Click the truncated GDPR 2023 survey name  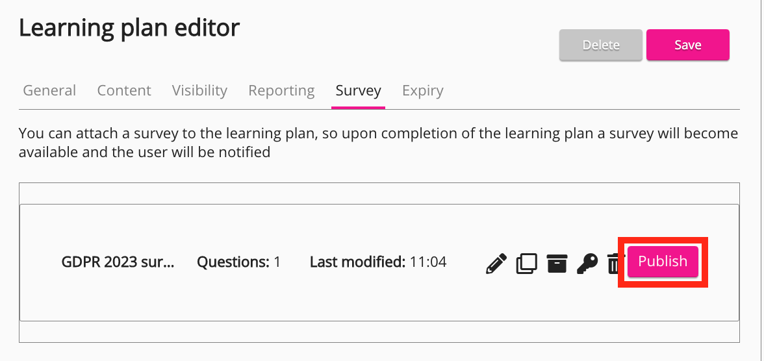(x=118, y=262)
